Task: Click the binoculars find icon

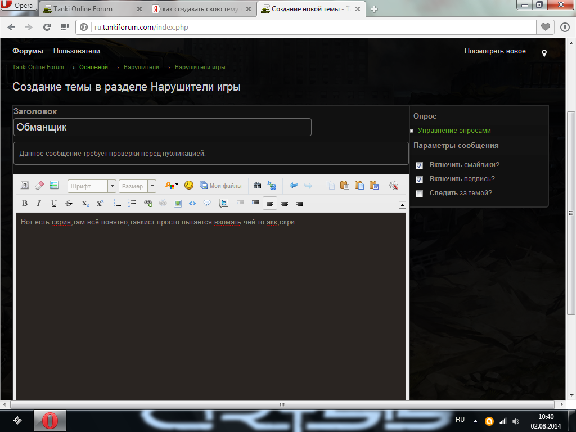Action: [x=257, y=186]
